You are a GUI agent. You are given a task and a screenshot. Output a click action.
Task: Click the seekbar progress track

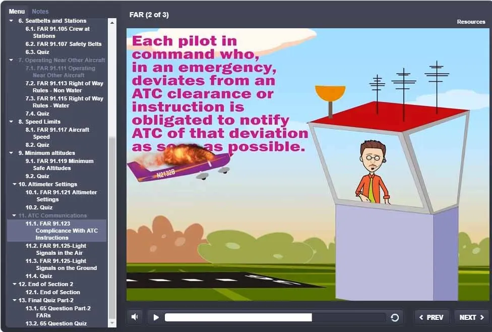coord(275,317)
